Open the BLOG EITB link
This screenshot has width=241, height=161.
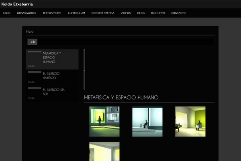pos(158,13)
